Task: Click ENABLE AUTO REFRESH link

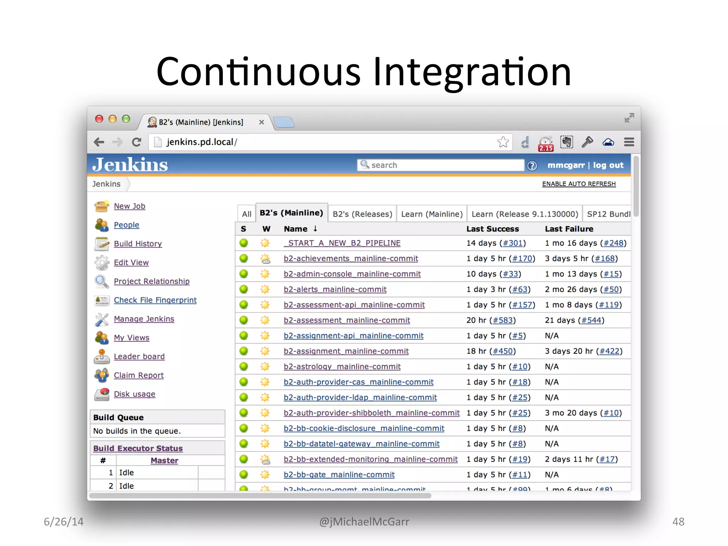Action: click(x=579, y=184)
